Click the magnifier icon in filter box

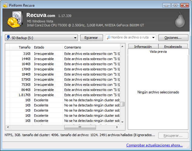(109, 38)
